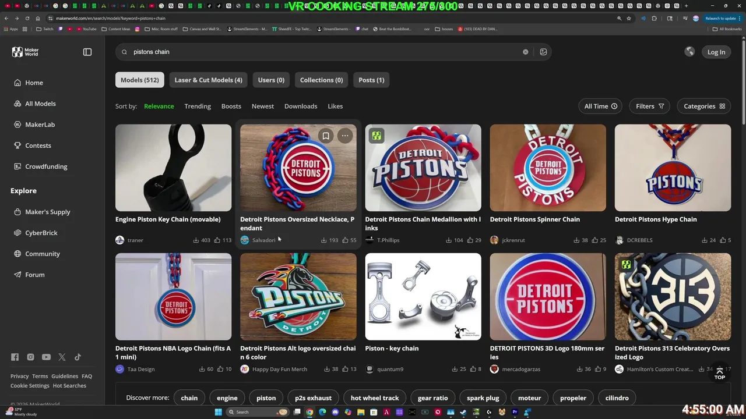Open the Filters panel
The image size is (746, 419).
pyautogui.click(x=649, y=106)
